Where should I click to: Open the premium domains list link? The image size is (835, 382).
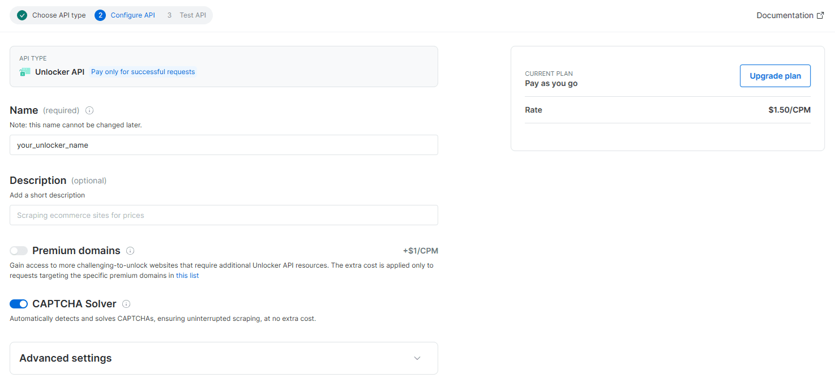(x=187, y=275)
